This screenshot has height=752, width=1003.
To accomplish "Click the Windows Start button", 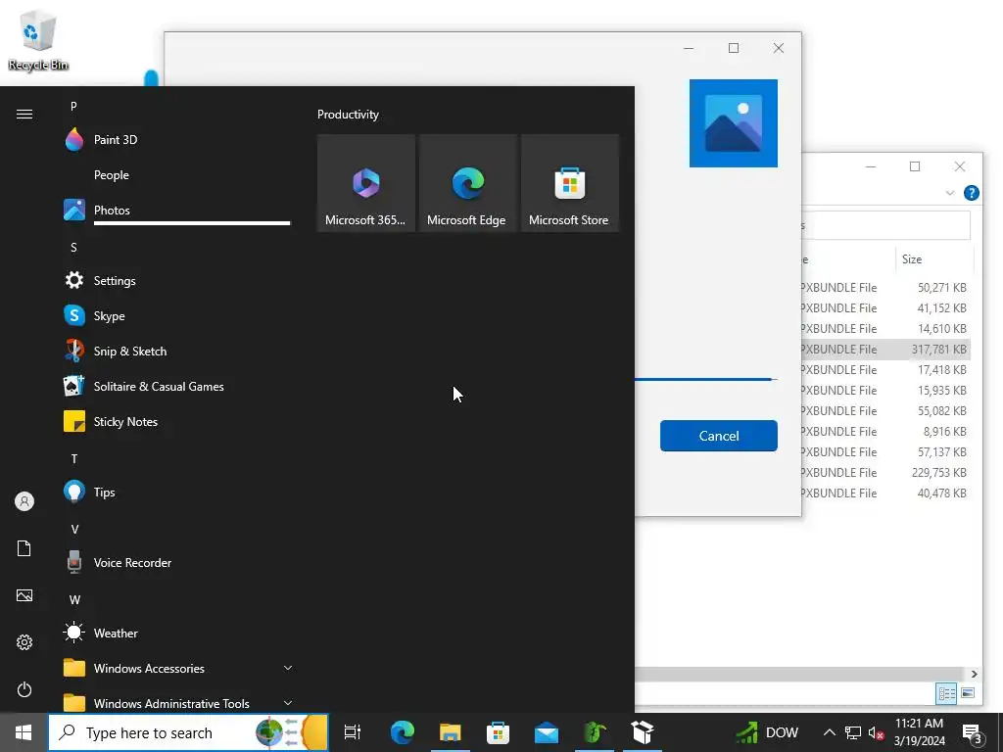I will [x=24, y=732].
